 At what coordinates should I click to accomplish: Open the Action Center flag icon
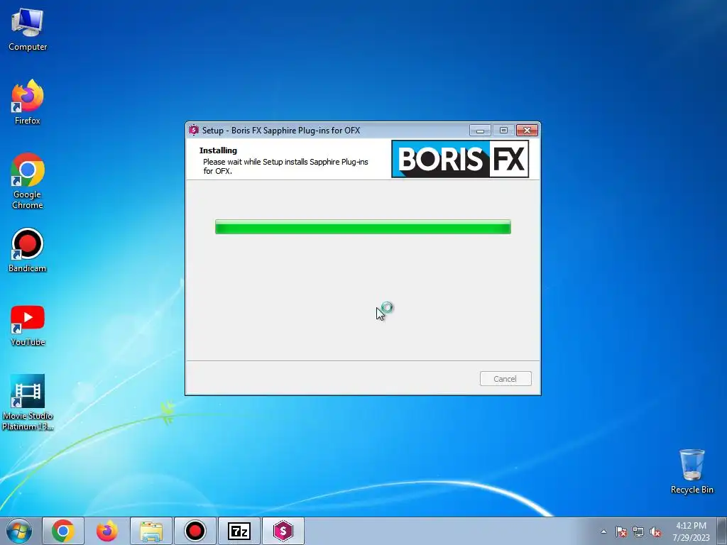pos(621,532)
